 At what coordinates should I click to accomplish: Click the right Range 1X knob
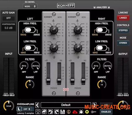[x=102, y=84]
